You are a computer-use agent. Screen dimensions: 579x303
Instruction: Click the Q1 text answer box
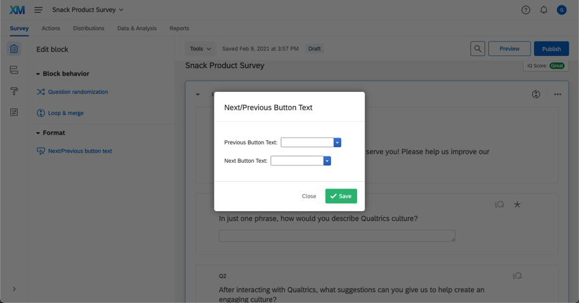(337, 236)
